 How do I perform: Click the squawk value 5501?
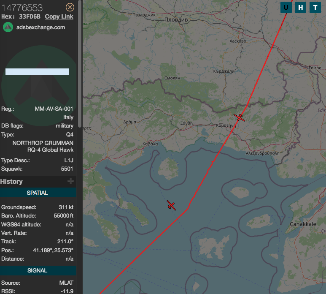(67, 169)
